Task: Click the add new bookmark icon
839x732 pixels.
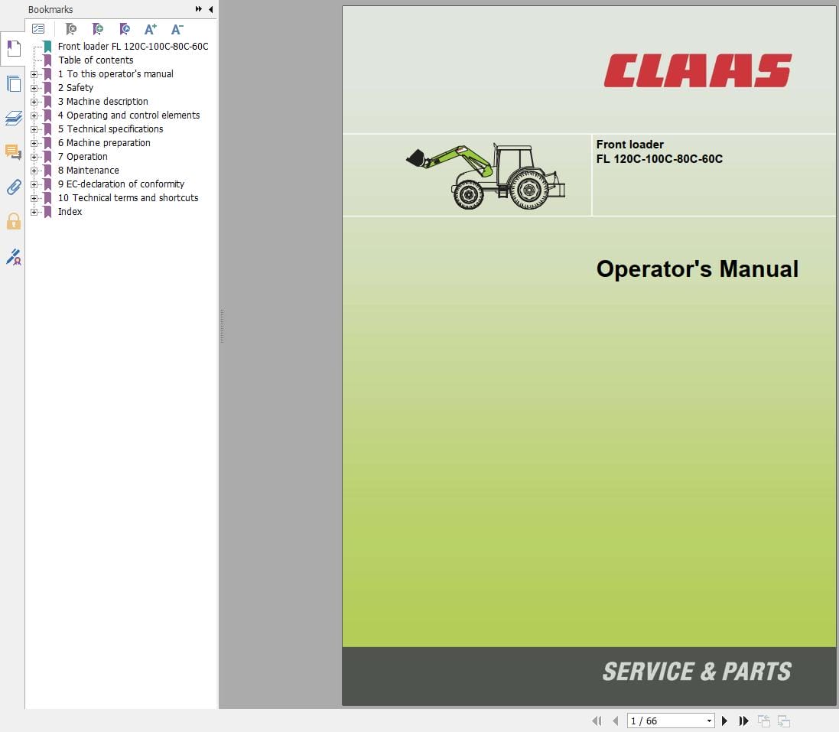Action: pyautogui.click(x=97, y=29)
